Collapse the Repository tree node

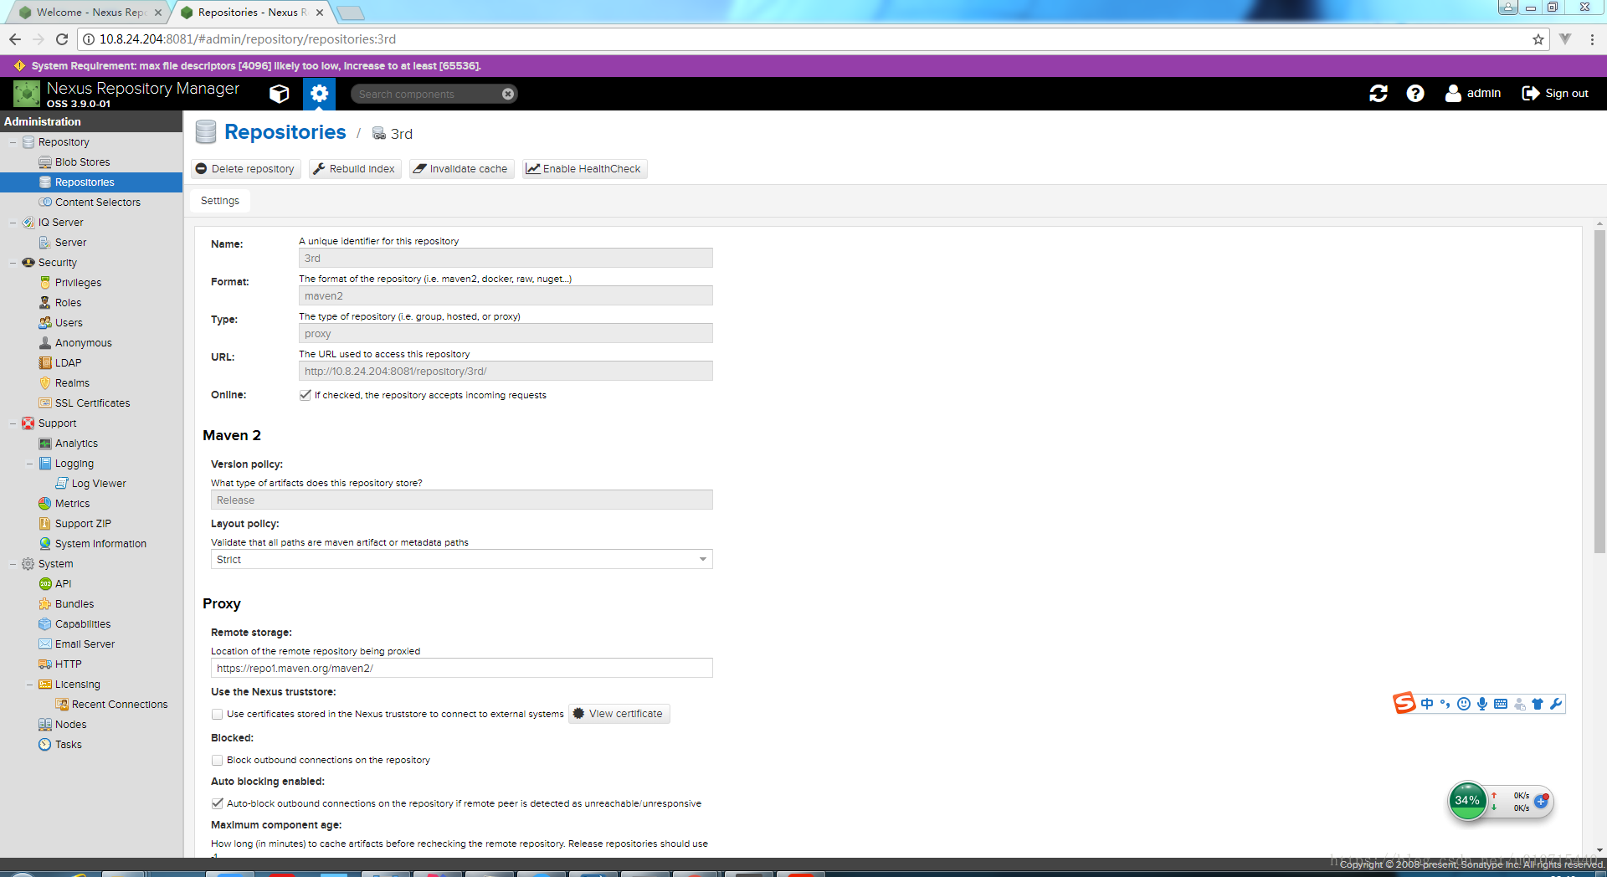click(13, 142)
